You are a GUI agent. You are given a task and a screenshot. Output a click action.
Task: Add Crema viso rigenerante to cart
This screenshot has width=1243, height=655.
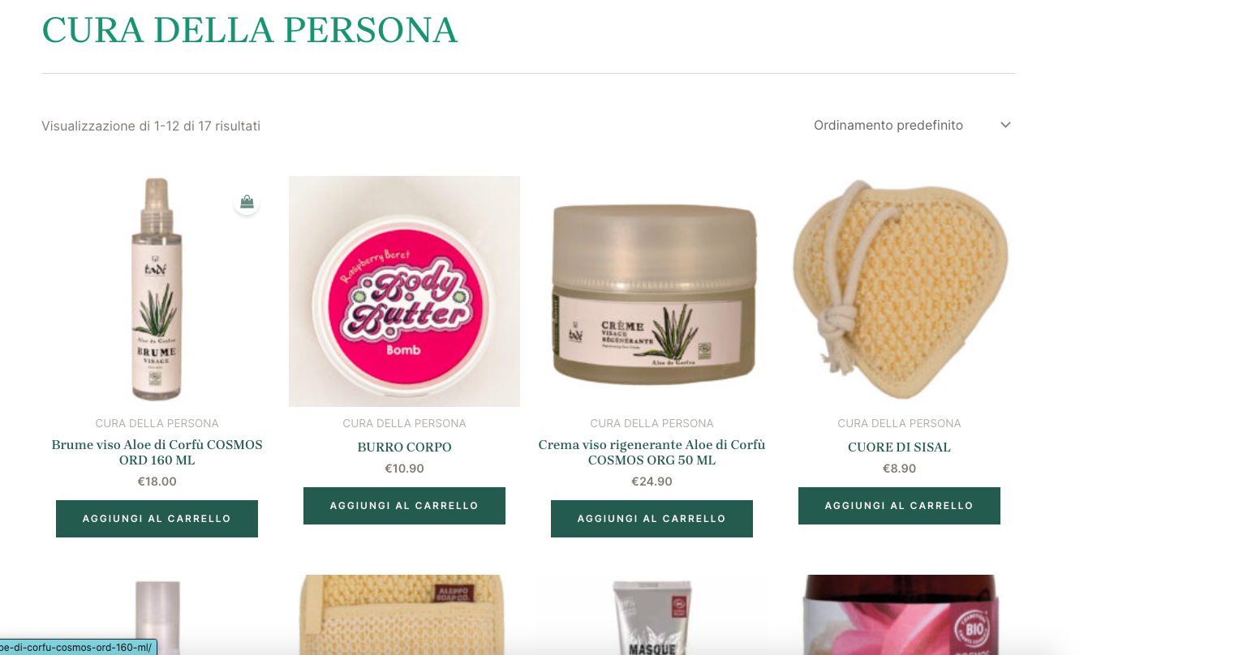coord(652,519)
